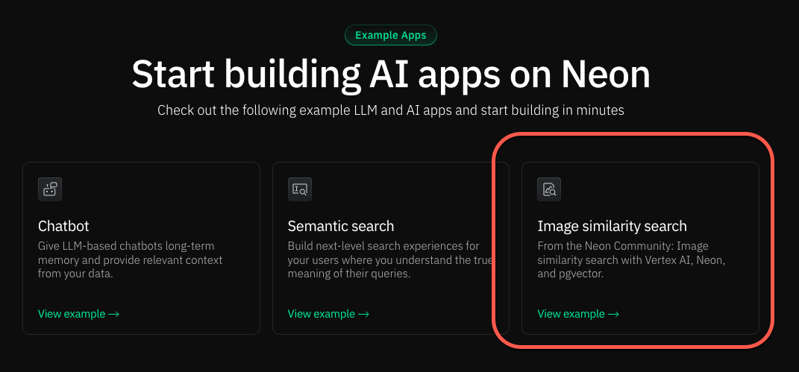Click the Semantic search icon
The width and height of the screenshot is (799, 372).
[x=300, y=189]
